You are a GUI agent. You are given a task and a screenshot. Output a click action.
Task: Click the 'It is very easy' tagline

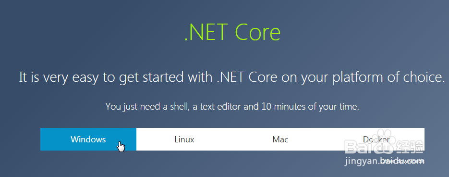pyautogui.click(x=232, y=77)
